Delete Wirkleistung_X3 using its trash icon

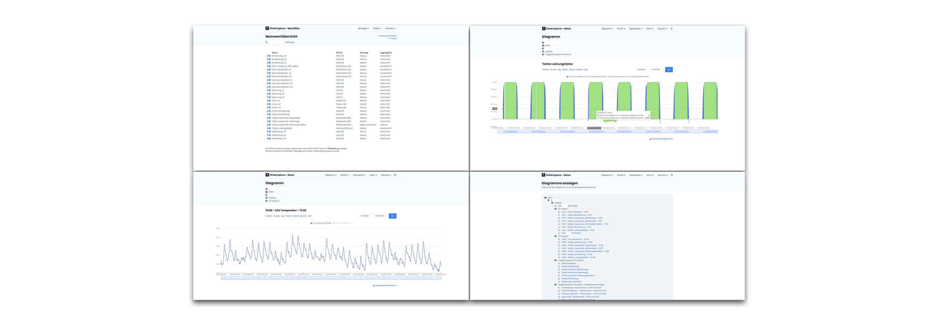point(270,138)
